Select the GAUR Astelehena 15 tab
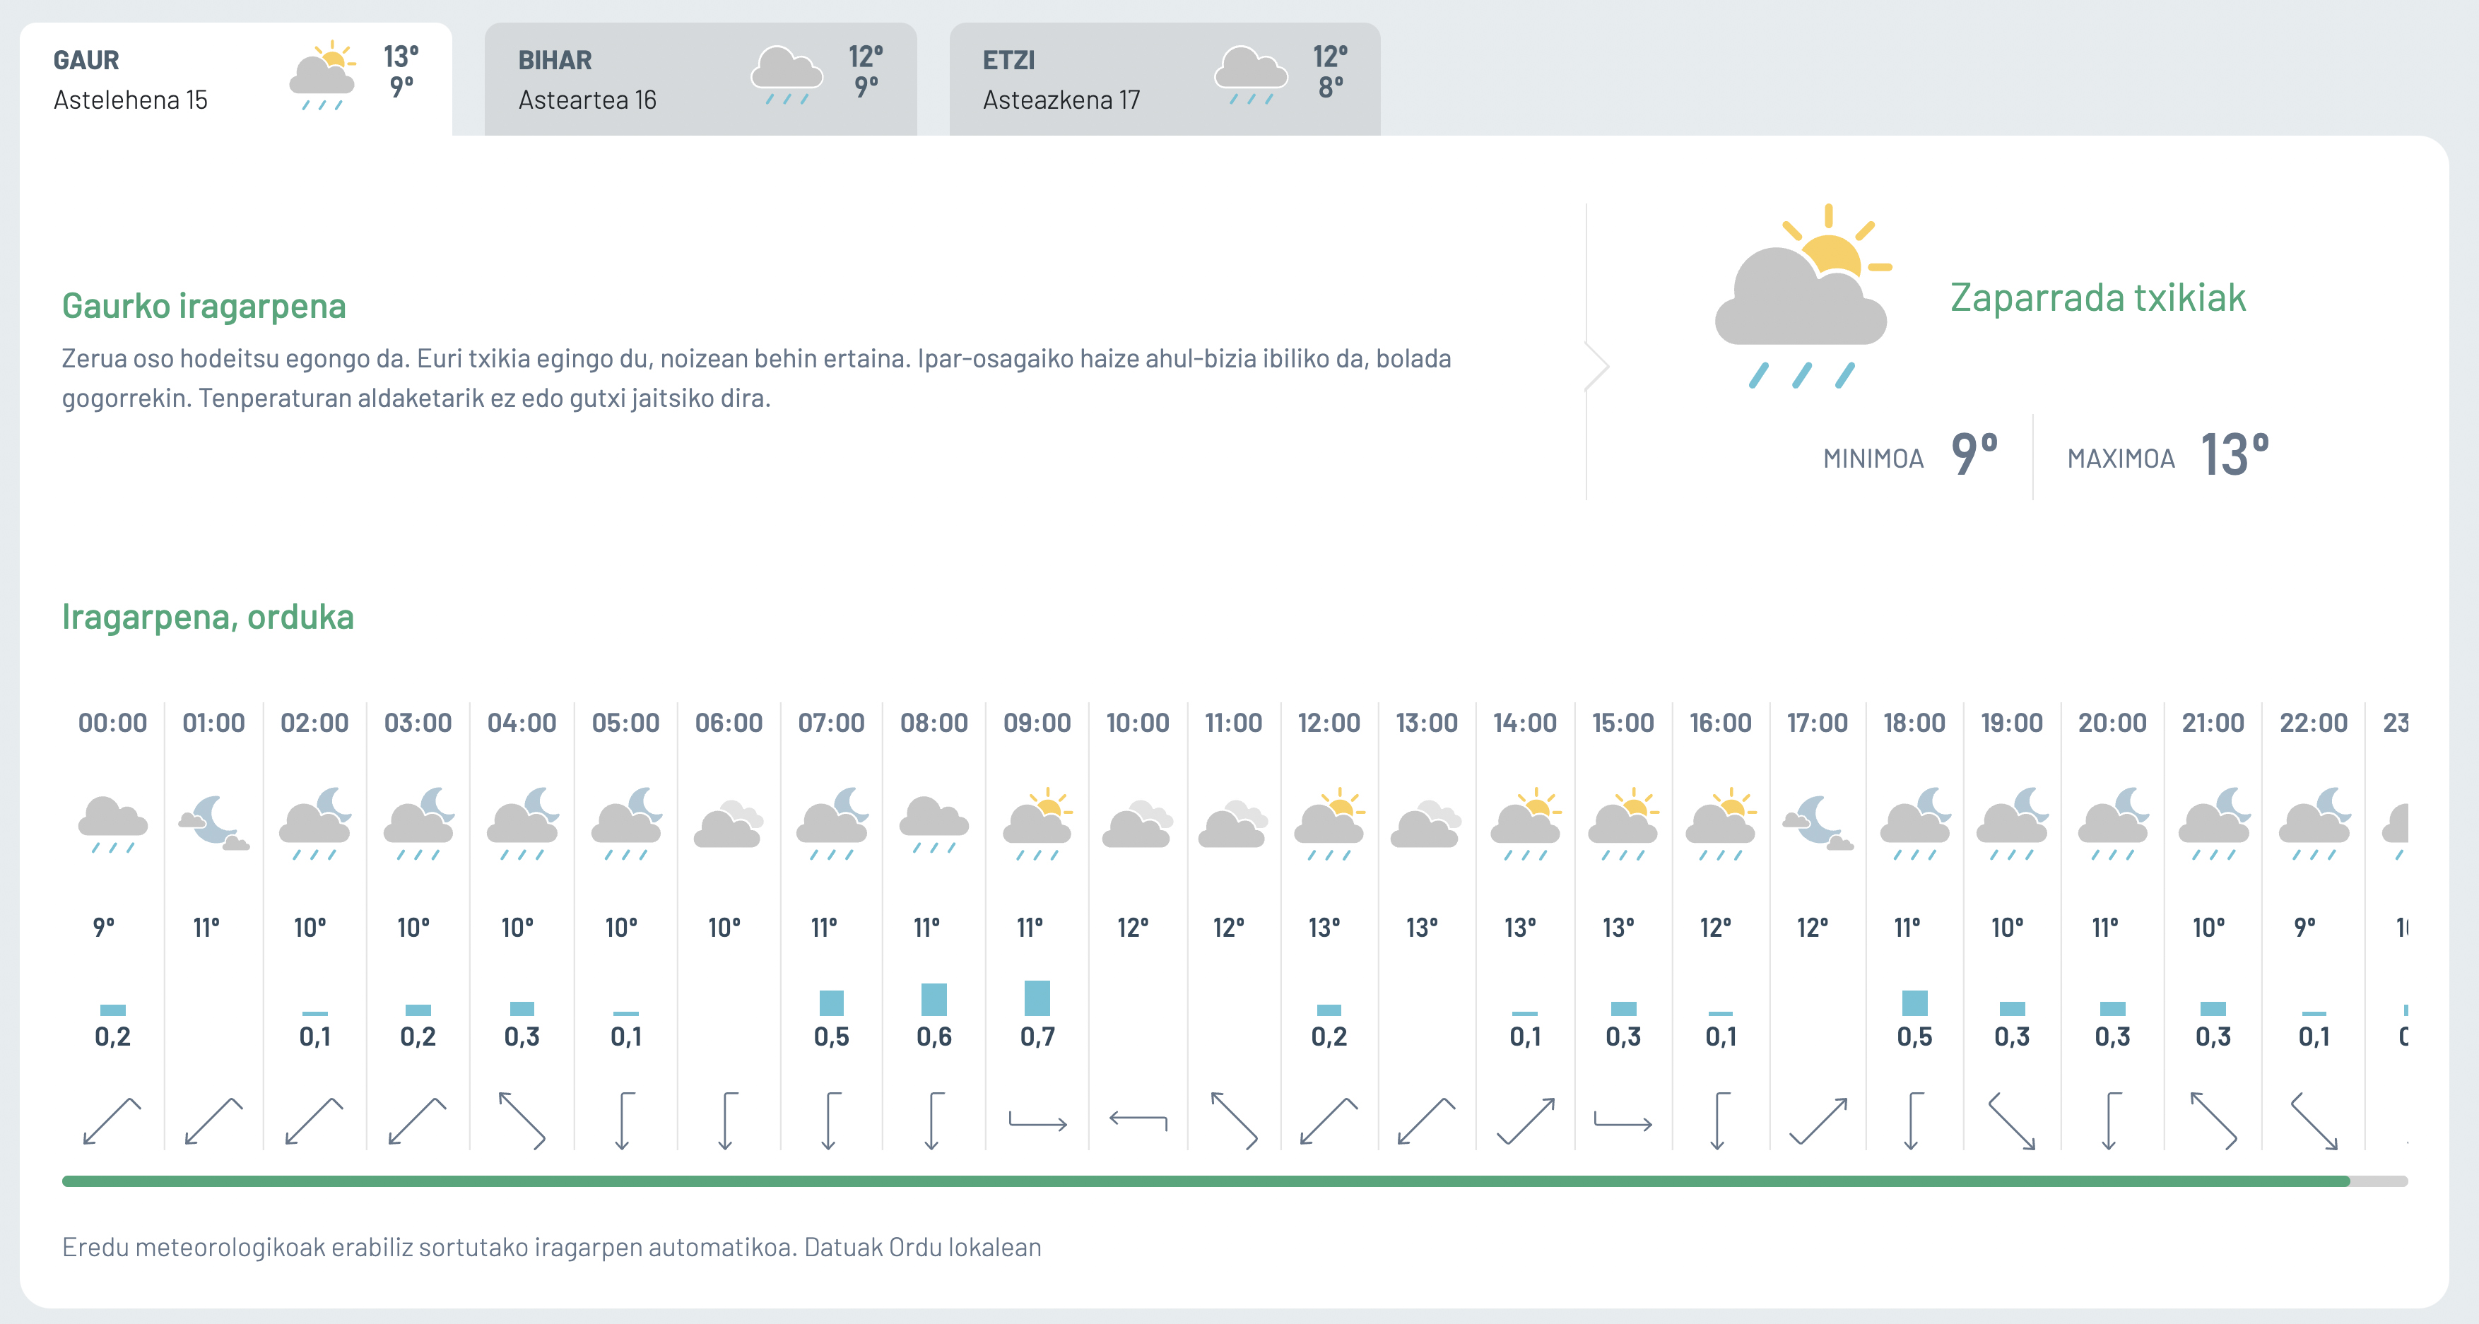 tap(236, 79)
